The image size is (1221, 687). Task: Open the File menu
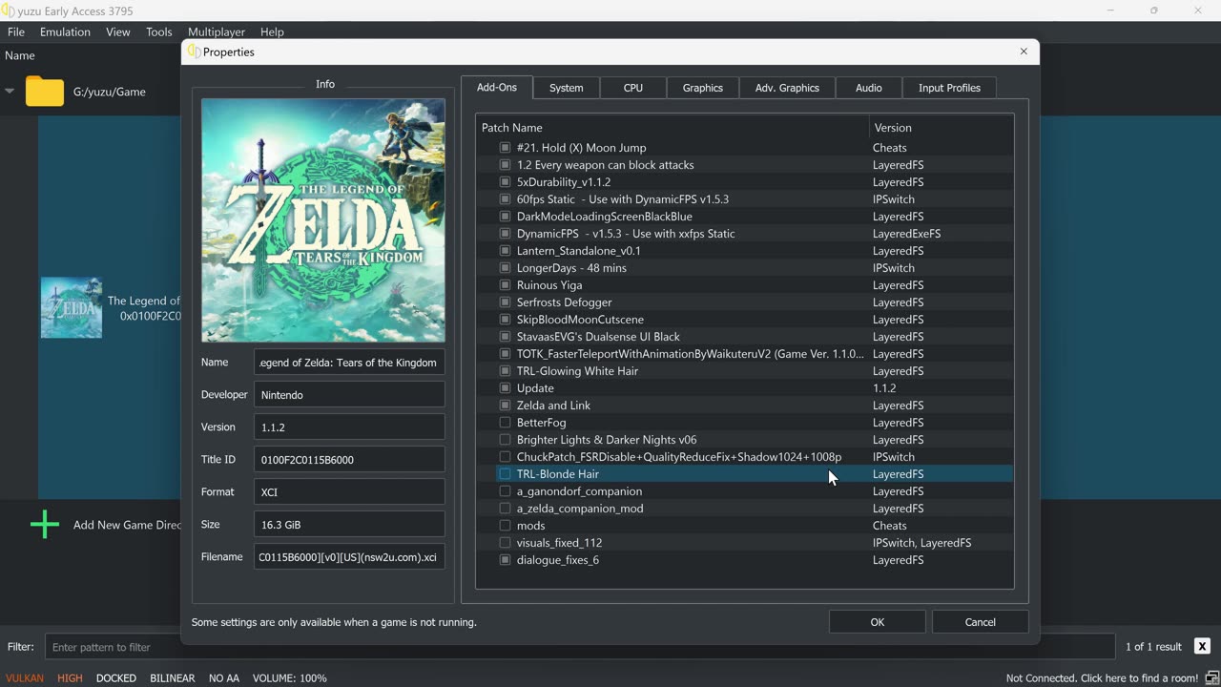pos(16,31)
